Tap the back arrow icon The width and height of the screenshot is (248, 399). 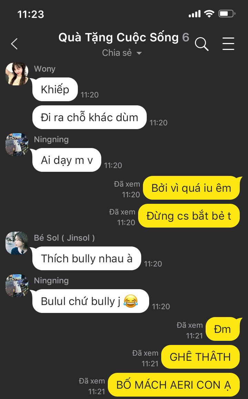14,44
